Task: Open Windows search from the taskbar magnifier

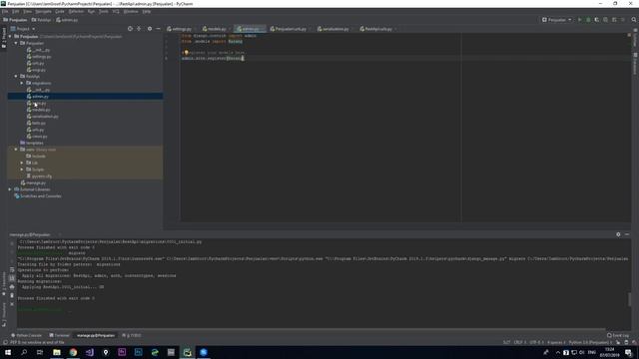Action: click(24, 352)
